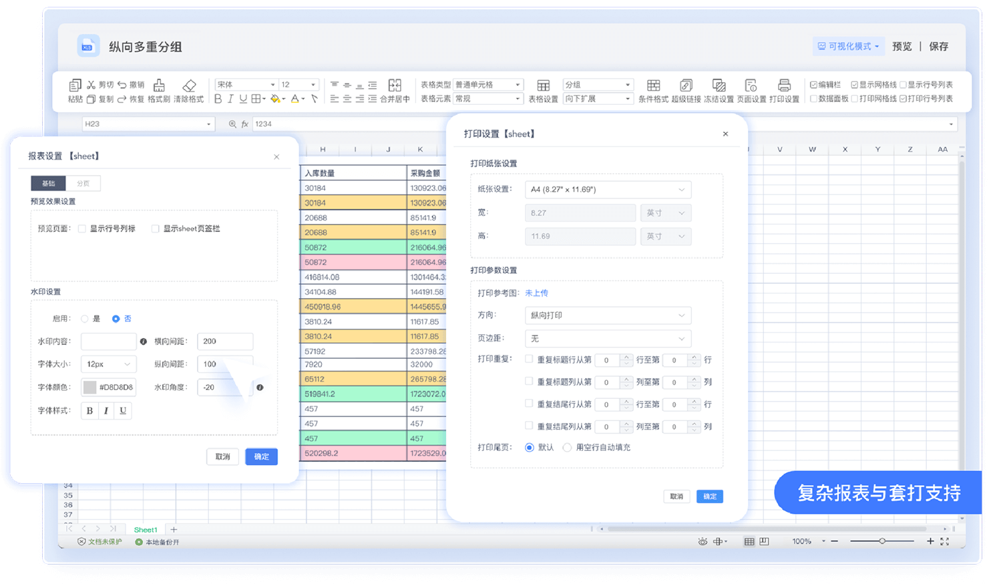Click the 格式刷 format painter icon

click(x=159, y=86)
